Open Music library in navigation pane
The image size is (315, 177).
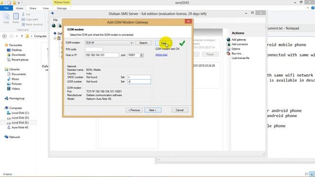pos(13,79)
